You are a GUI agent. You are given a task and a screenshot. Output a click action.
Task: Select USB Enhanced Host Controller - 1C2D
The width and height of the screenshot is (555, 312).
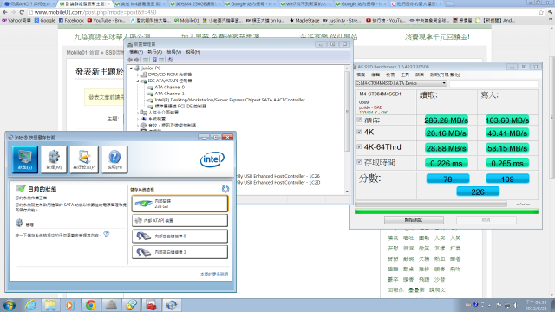coord(277,182)
